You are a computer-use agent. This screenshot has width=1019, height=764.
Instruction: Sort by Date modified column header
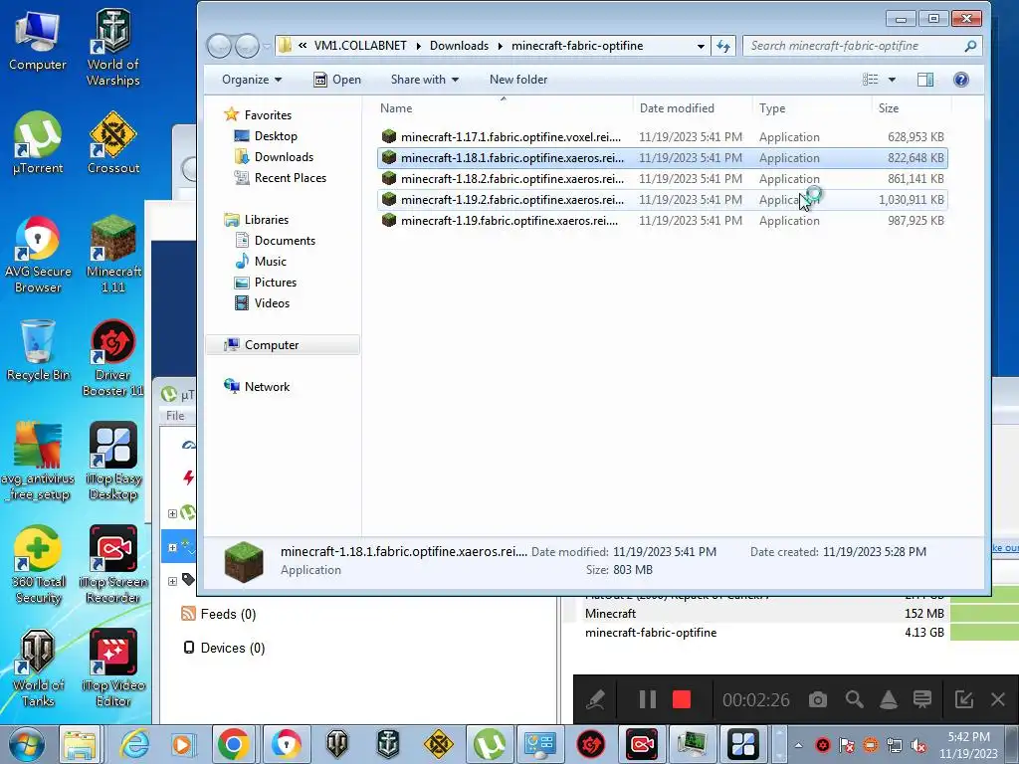tap(693, 108)
